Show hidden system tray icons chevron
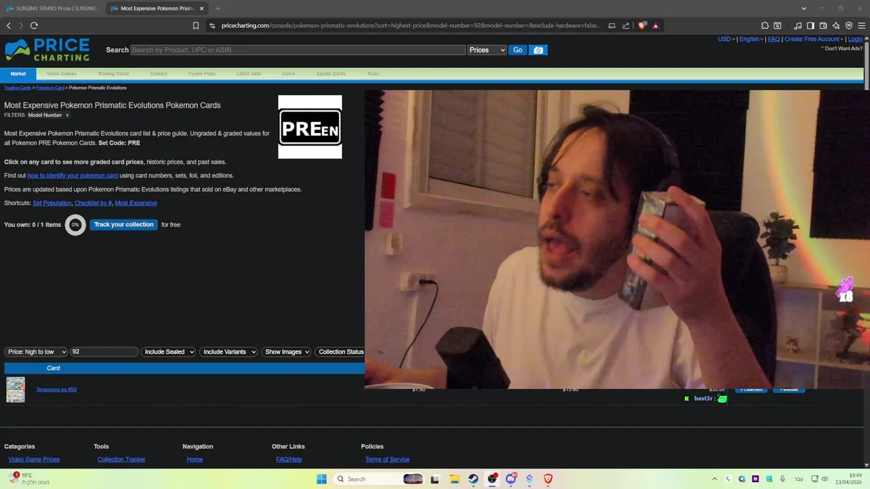The width and height of the screenshot is (870, 489). pyautogui.click(x=714, y=479)
